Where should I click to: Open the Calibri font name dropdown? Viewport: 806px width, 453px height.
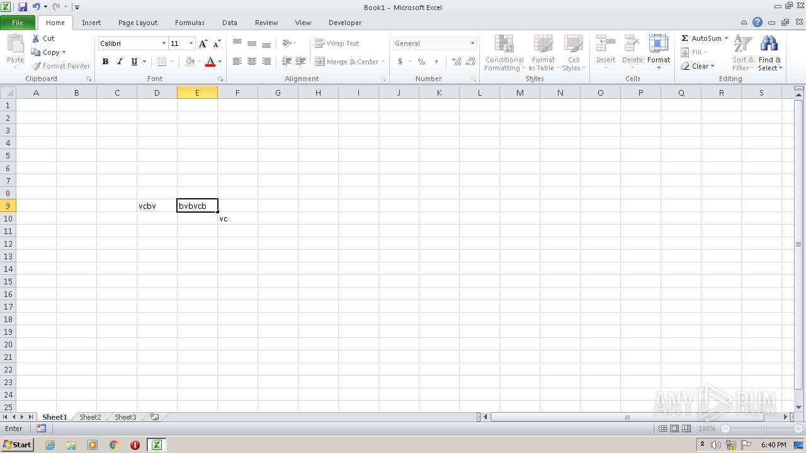(x=164, y=43)
